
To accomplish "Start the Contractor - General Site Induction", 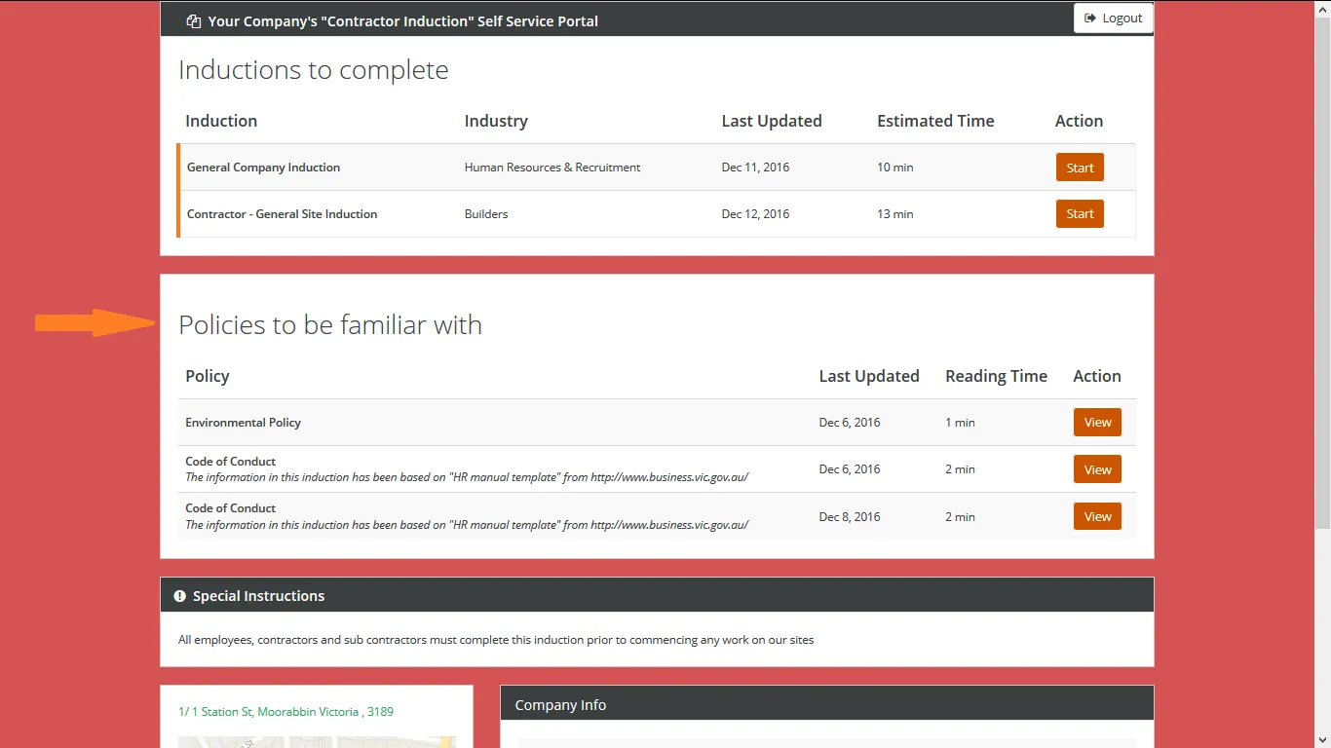I will 1080,213.
